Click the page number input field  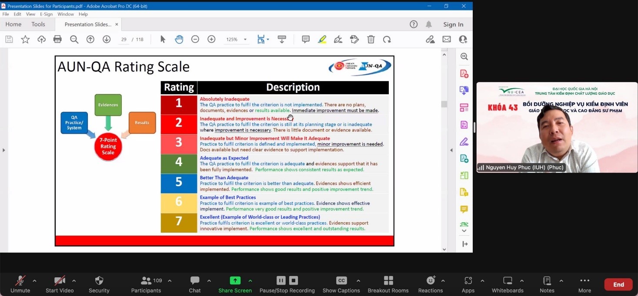[x=124, y=39]
